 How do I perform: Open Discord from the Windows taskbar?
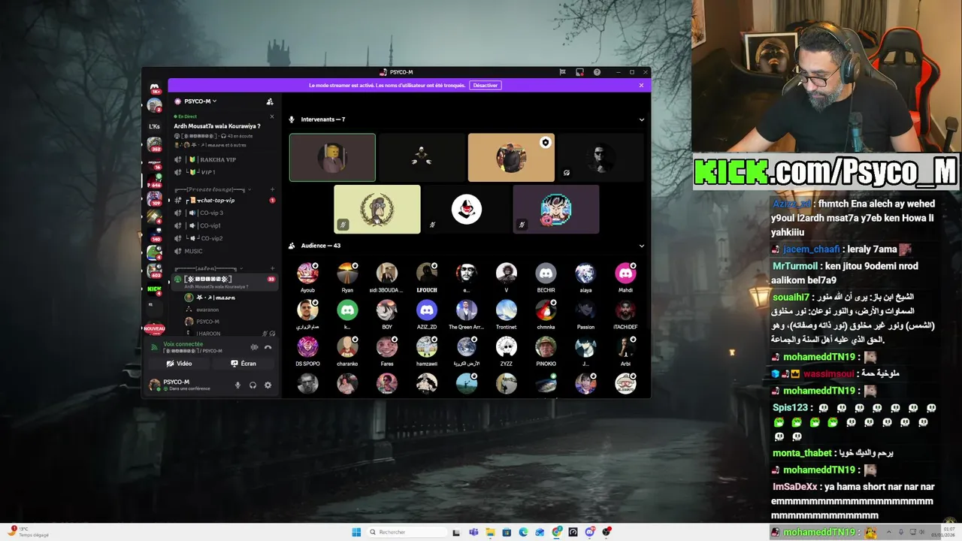tap(590, 532)
